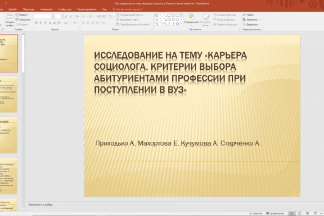Open the View (Вид) ribbon tab
This screenshot has height=216, width=324.
(104, 9)
